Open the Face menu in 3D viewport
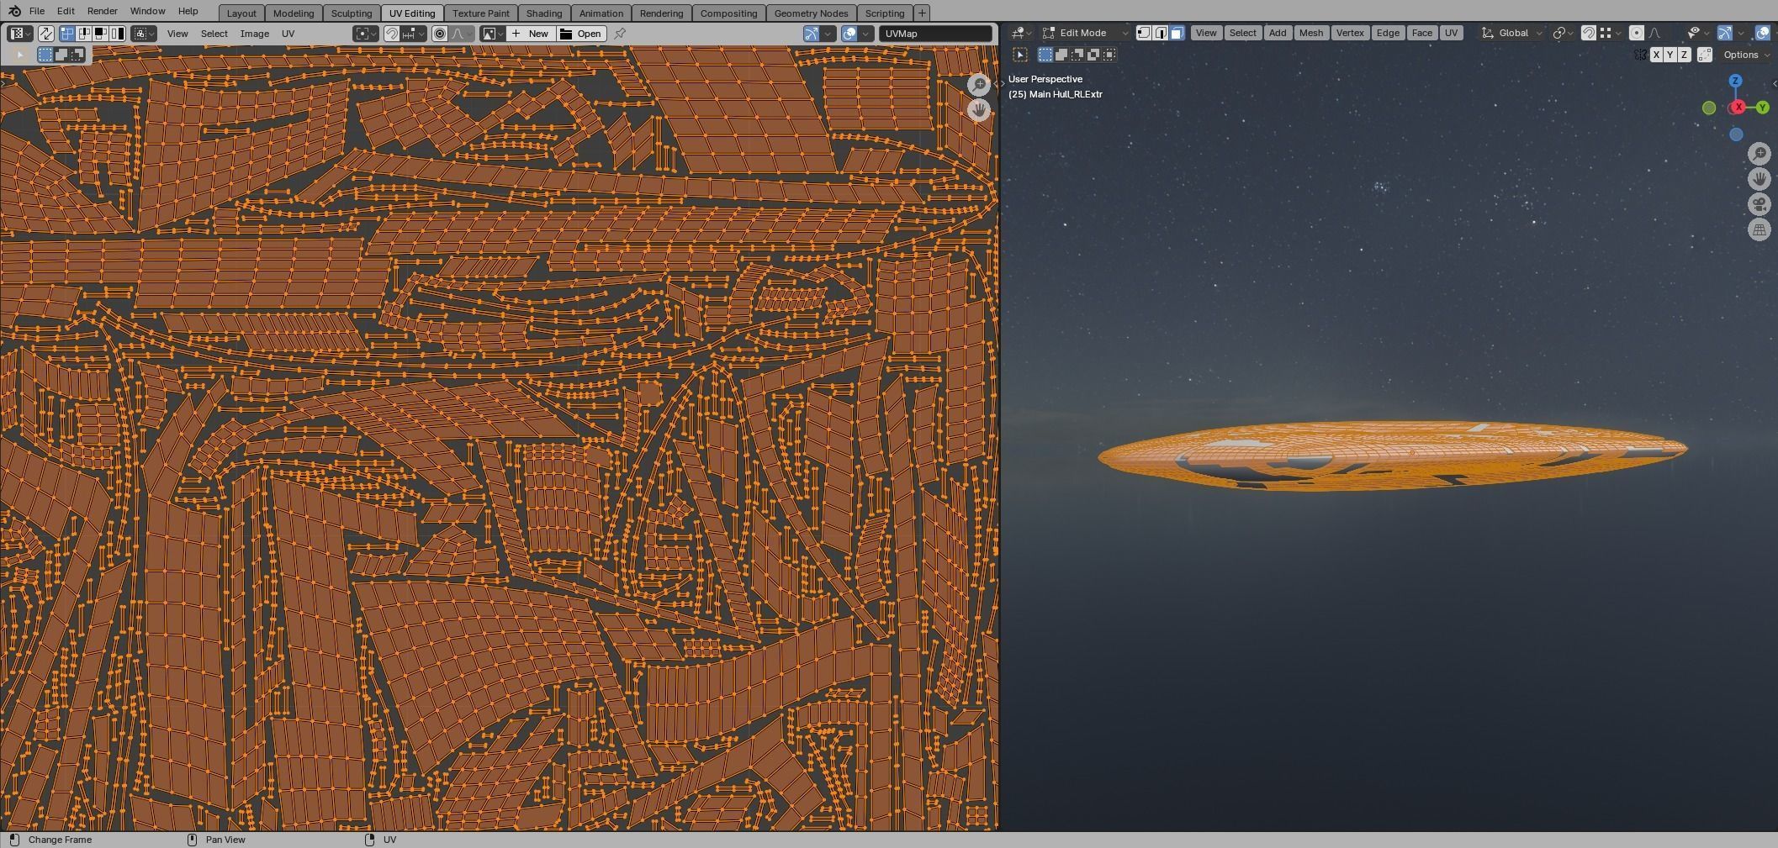Screen dimensions: 1778x848 tap(1422, 33)
